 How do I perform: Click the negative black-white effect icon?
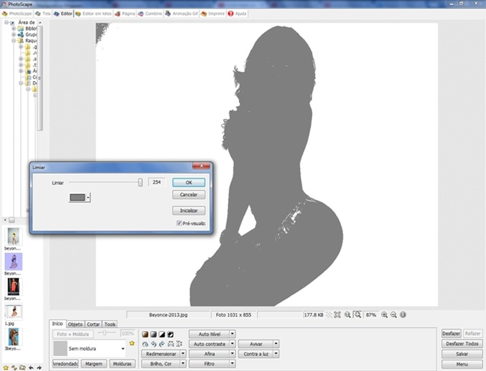click(170, 334)
